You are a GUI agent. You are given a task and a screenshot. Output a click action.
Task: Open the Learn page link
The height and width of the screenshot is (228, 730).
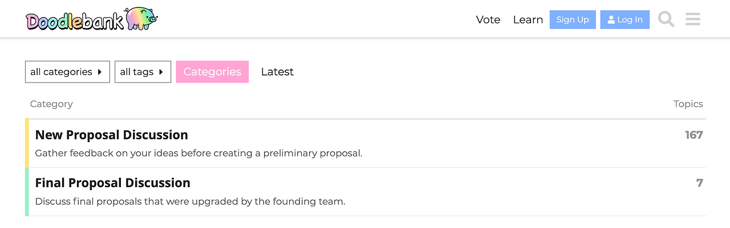[528, 20]
